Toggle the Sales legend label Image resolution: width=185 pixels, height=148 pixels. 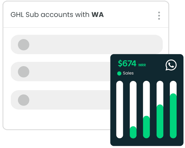pos(128,73)
